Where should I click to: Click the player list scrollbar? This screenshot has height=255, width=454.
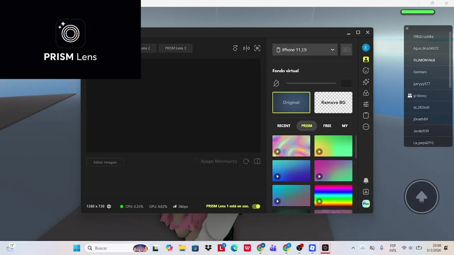450,60
